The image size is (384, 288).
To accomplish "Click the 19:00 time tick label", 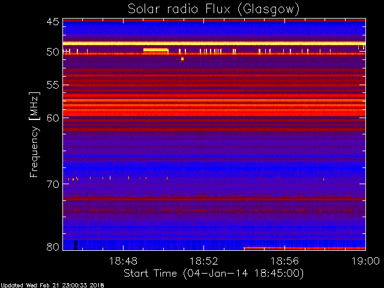I will pos(365,261).
